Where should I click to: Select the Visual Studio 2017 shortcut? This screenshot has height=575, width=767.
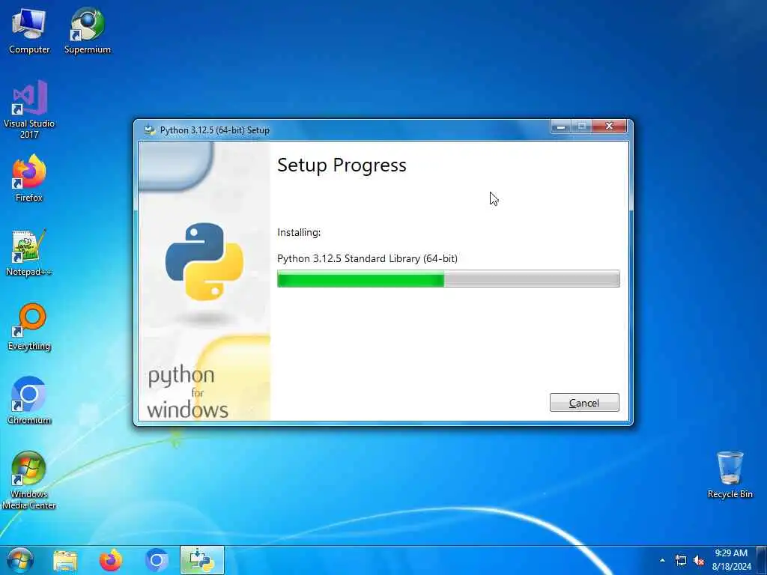29,109
